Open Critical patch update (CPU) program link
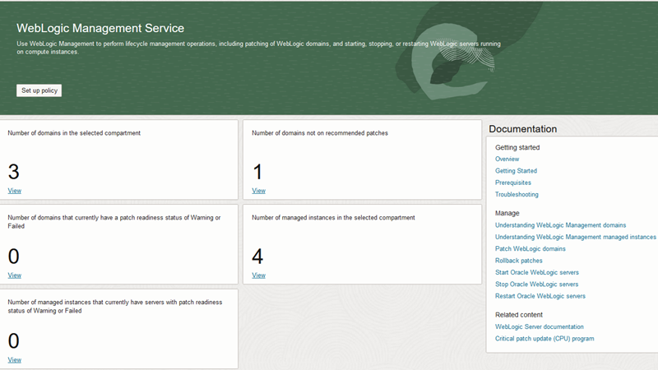 point(544,339)
